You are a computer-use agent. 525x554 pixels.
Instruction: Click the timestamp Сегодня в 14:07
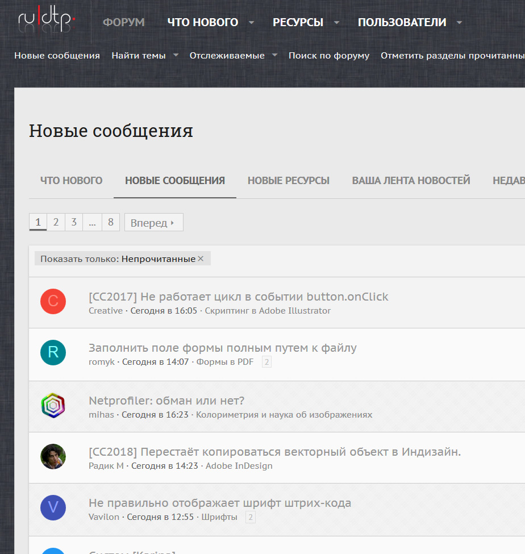click(x=155, y=362)
